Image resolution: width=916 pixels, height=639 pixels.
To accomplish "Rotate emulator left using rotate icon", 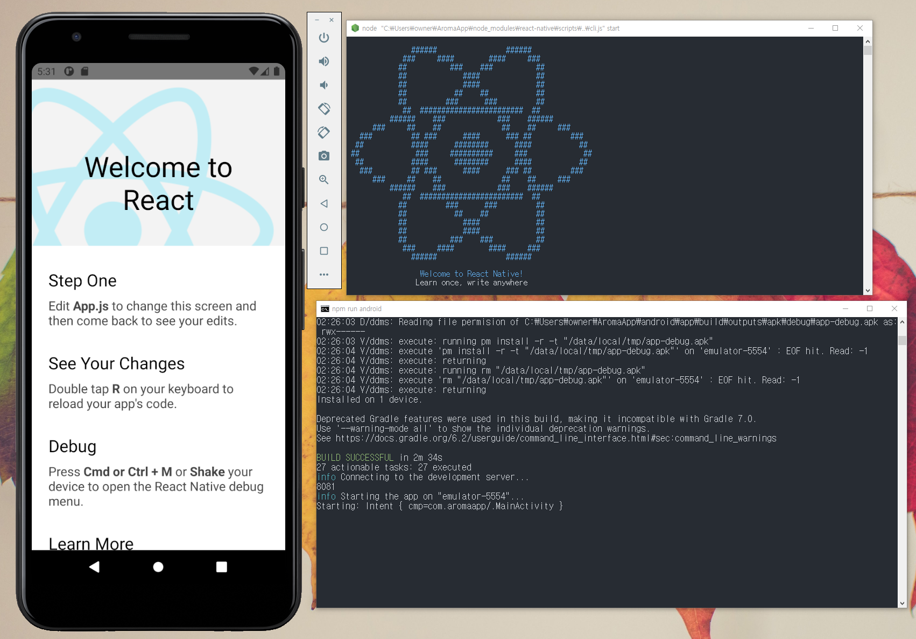I will pyautogui.click(x=324, y=109).
